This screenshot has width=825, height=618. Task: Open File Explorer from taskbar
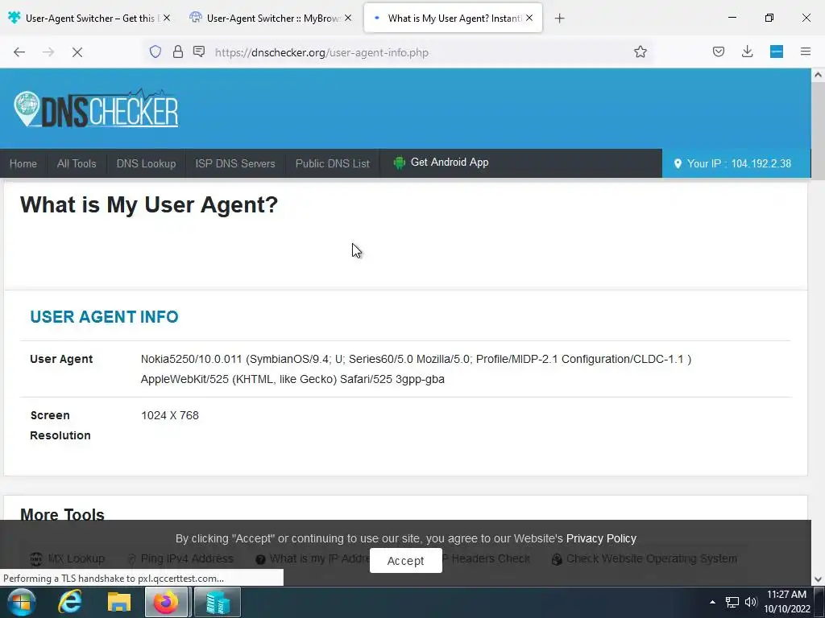(119, 602)
